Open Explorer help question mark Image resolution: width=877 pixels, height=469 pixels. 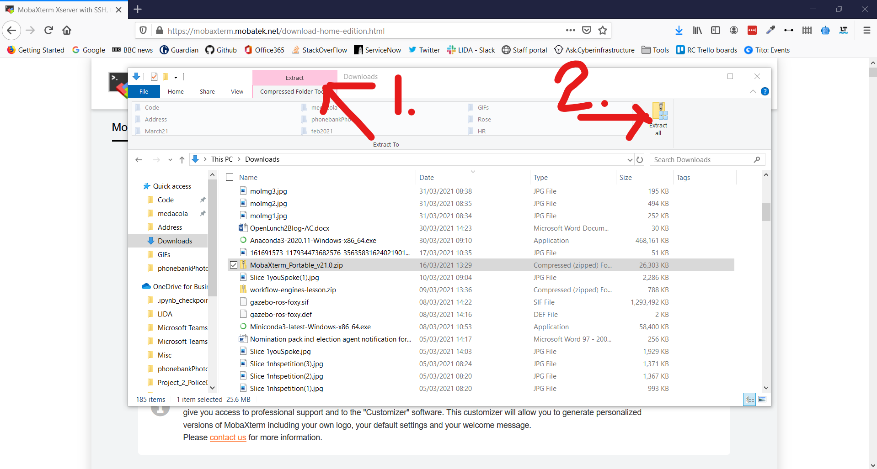point(765,91)
